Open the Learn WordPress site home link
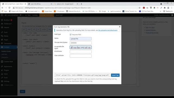Image resolution: width=174 pixels, height=98 pixels. (11, 15)
